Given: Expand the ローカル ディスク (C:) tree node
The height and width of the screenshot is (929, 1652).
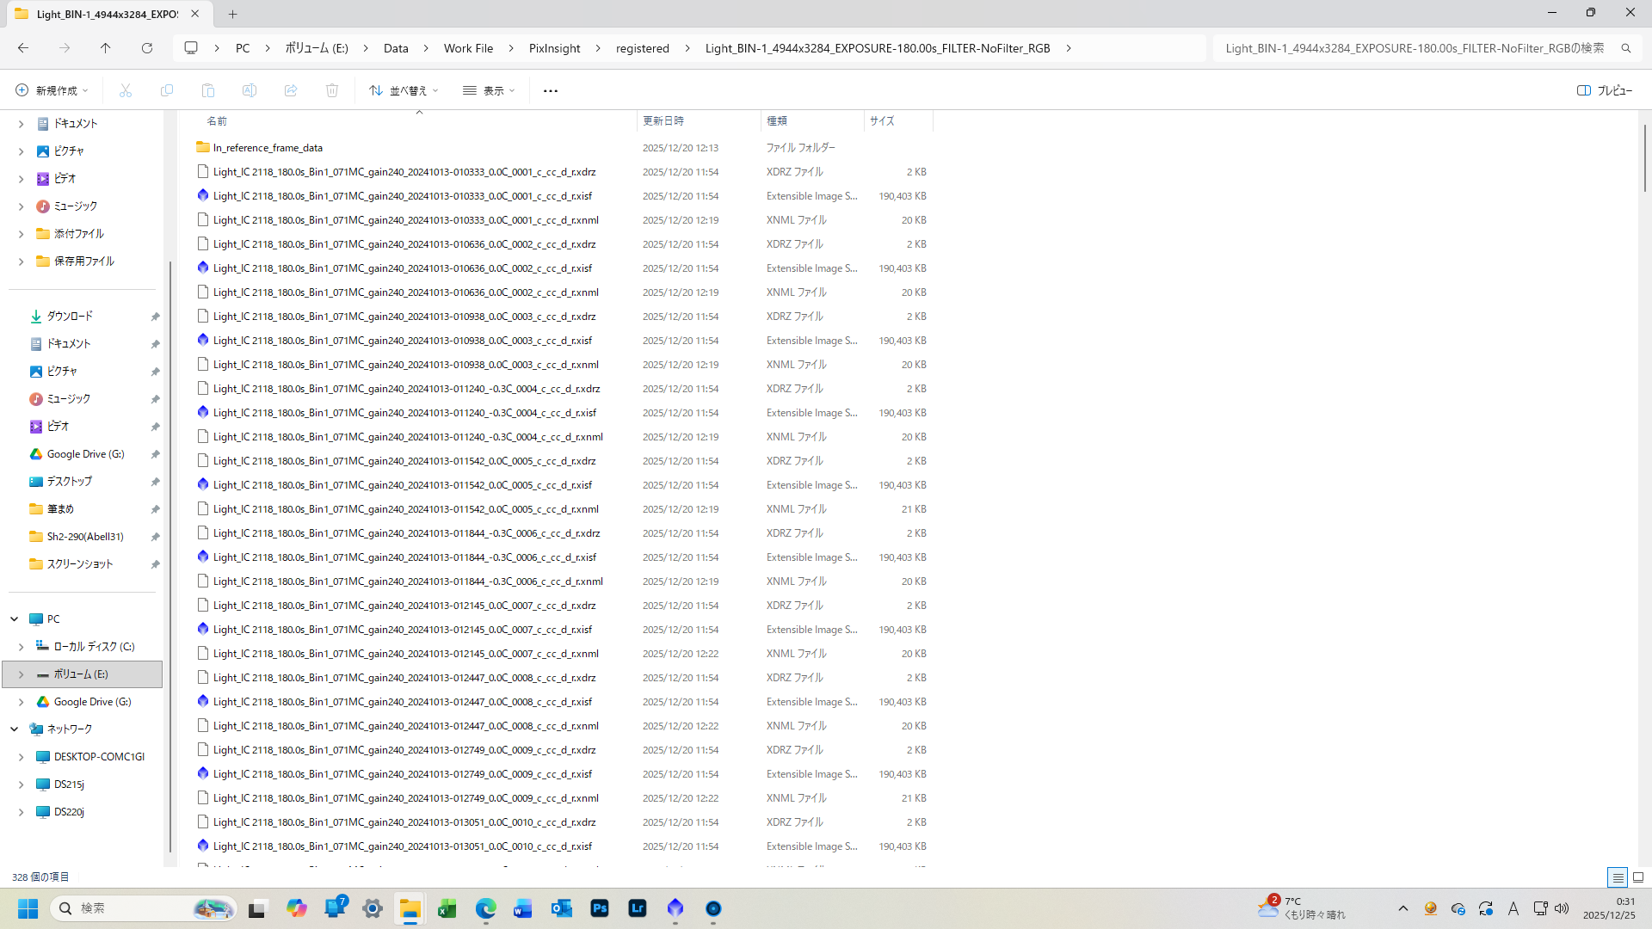Looking at the screenshot, I should pyautogui.click(x=22, y=647).
